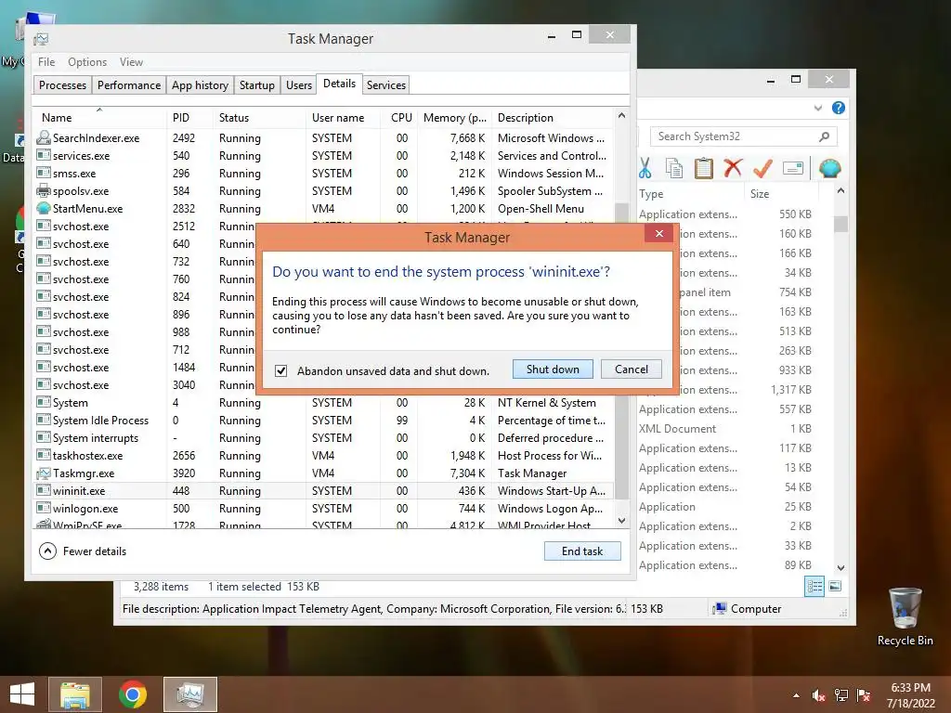951x713 pixels.
Task: Click Explorer file list scroll down arrow
Action: (840, 568)
